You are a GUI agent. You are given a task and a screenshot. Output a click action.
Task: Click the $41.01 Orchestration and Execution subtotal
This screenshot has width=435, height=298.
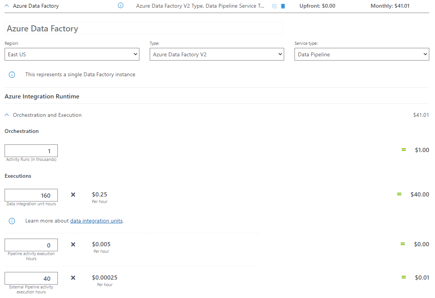click(422, 115)
